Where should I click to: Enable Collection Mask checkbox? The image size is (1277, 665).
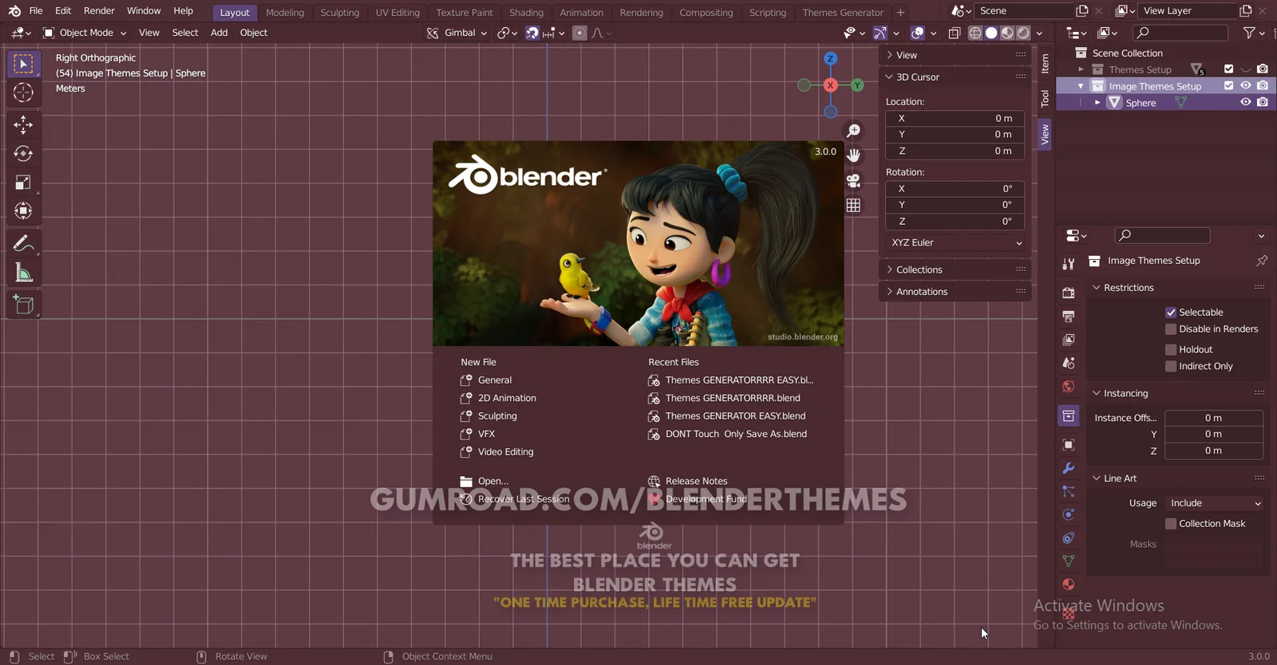(1171, 524)
